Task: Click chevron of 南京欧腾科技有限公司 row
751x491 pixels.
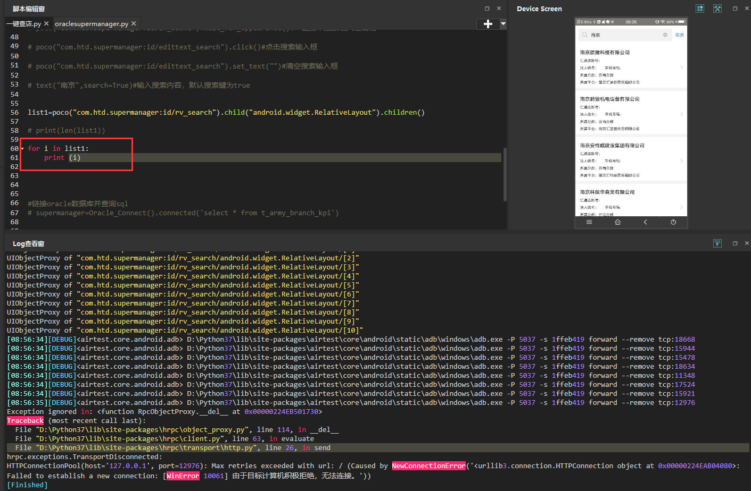Action: 681,67
